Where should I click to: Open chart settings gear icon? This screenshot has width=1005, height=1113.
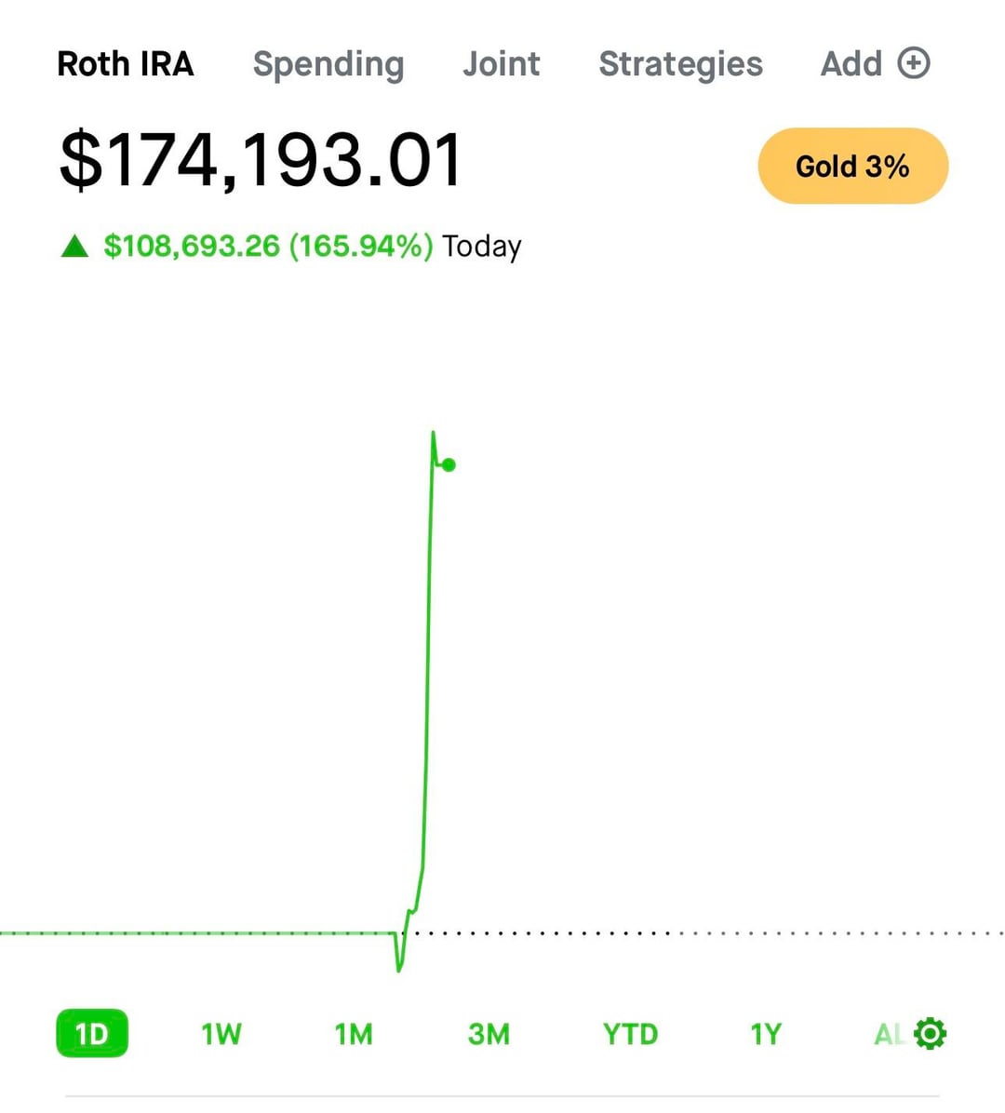931,1034
